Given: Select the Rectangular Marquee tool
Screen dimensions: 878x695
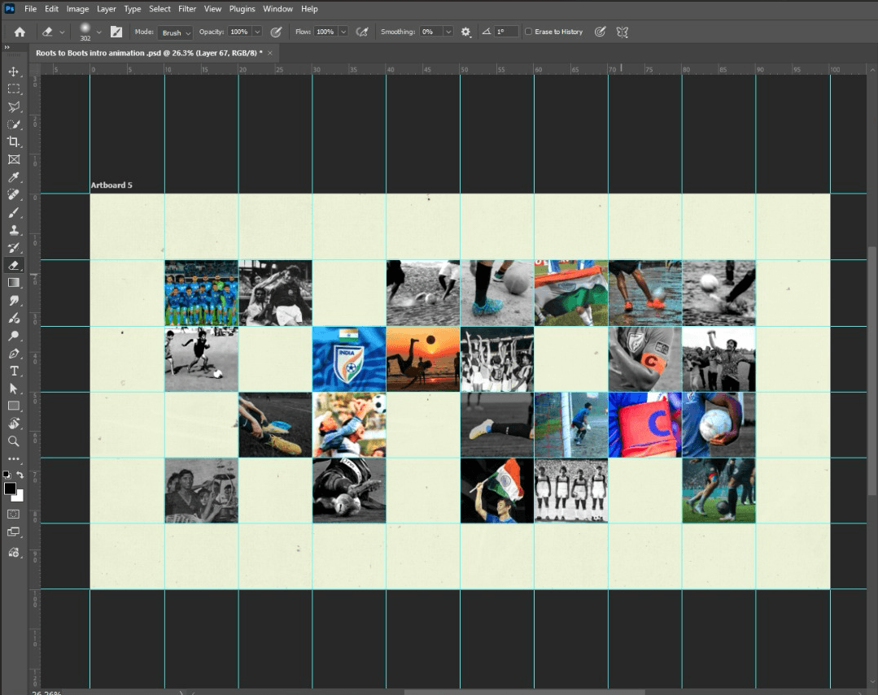Looking at the screenshot, I should click(x=14, y=89).
